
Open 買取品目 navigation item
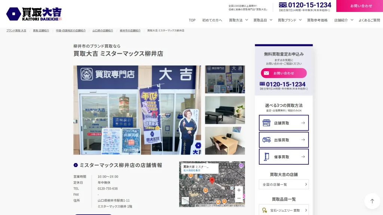(x=260, y=20)
